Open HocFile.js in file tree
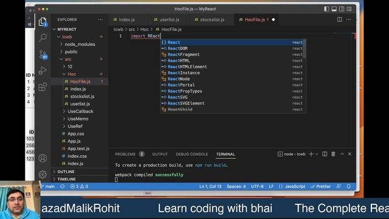 (x=80, y=82)
